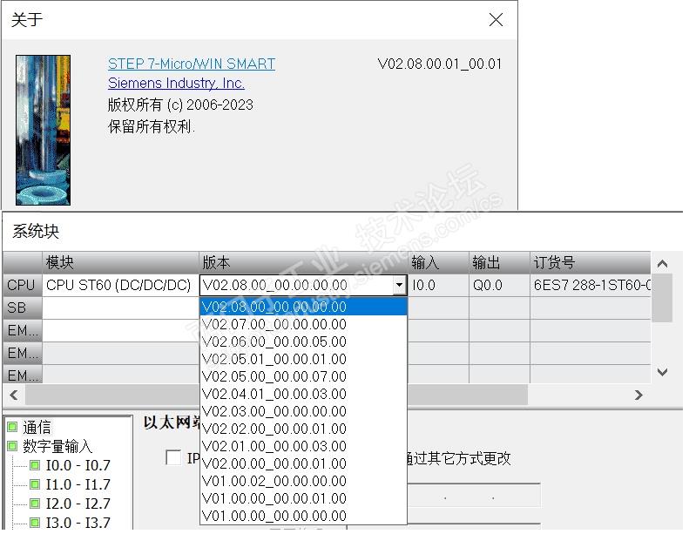The image size is (689, 534).
Task: Select version V02.08.00_00.00.00.00 in list
Action: 303,307
